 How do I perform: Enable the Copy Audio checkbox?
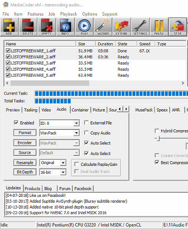point(86,133)
